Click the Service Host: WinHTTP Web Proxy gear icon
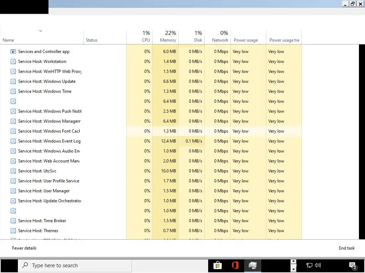Screen dimensions: 365x273 tap(13, 71)
